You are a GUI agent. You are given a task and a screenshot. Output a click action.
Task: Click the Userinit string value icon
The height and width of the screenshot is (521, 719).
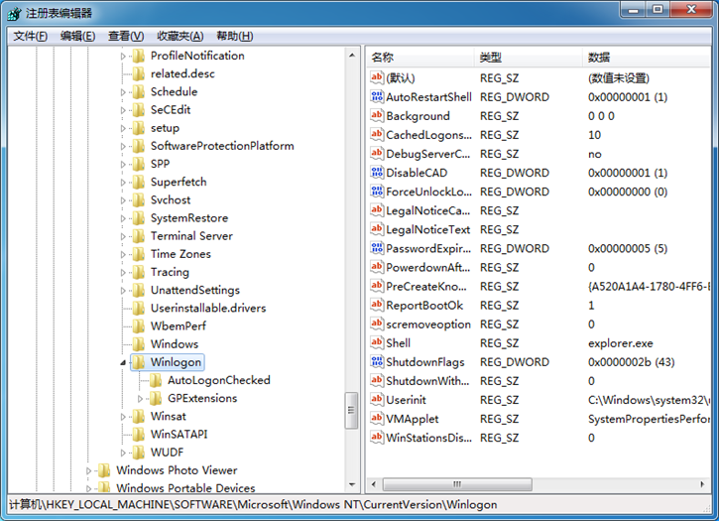tap(376, 400)
